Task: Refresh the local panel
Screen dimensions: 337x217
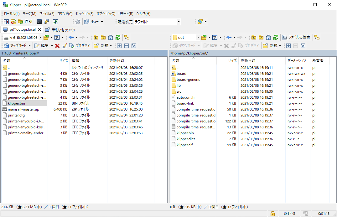Action: click(118, 38)
